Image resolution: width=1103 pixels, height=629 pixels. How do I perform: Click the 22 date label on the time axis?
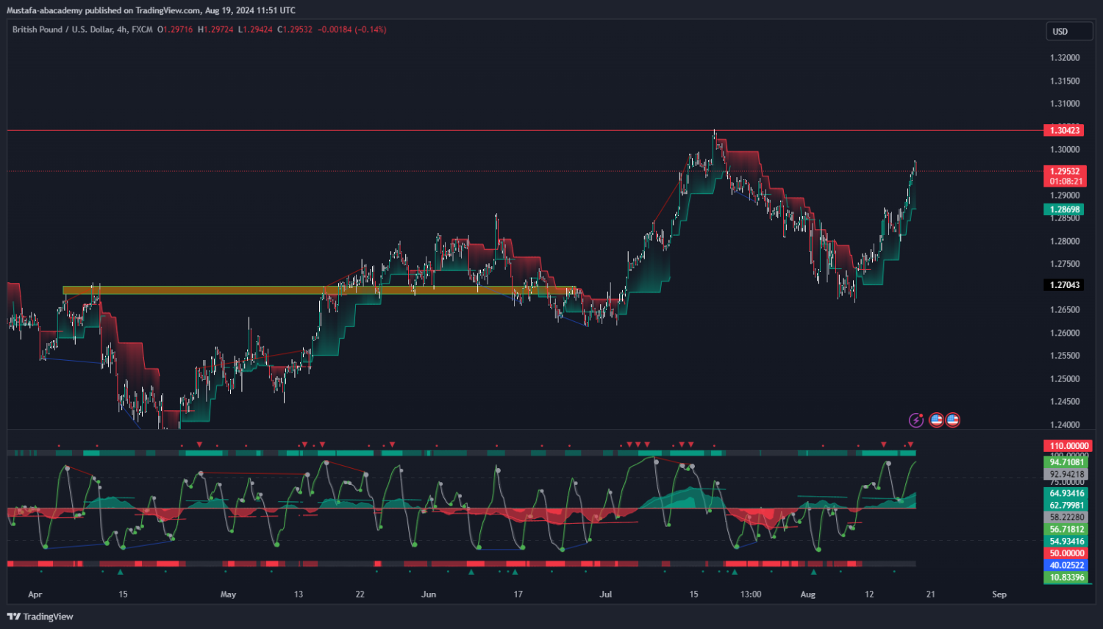tap(360, 594)
